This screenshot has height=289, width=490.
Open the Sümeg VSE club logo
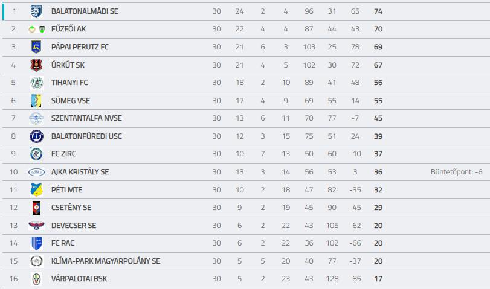[36, 101]
